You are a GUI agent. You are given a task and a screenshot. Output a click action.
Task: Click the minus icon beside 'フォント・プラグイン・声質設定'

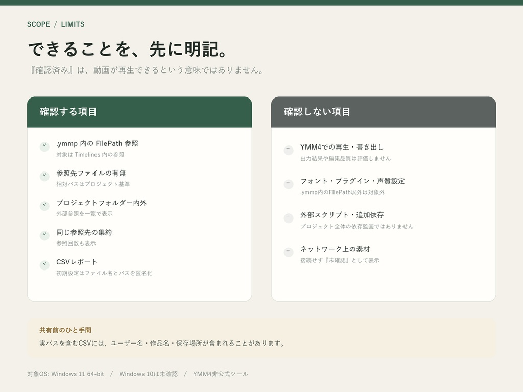[289, 184]
